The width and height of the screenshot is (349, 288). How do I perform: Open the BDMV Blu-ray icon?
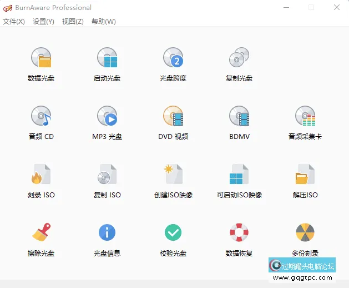tap(239, 116)
